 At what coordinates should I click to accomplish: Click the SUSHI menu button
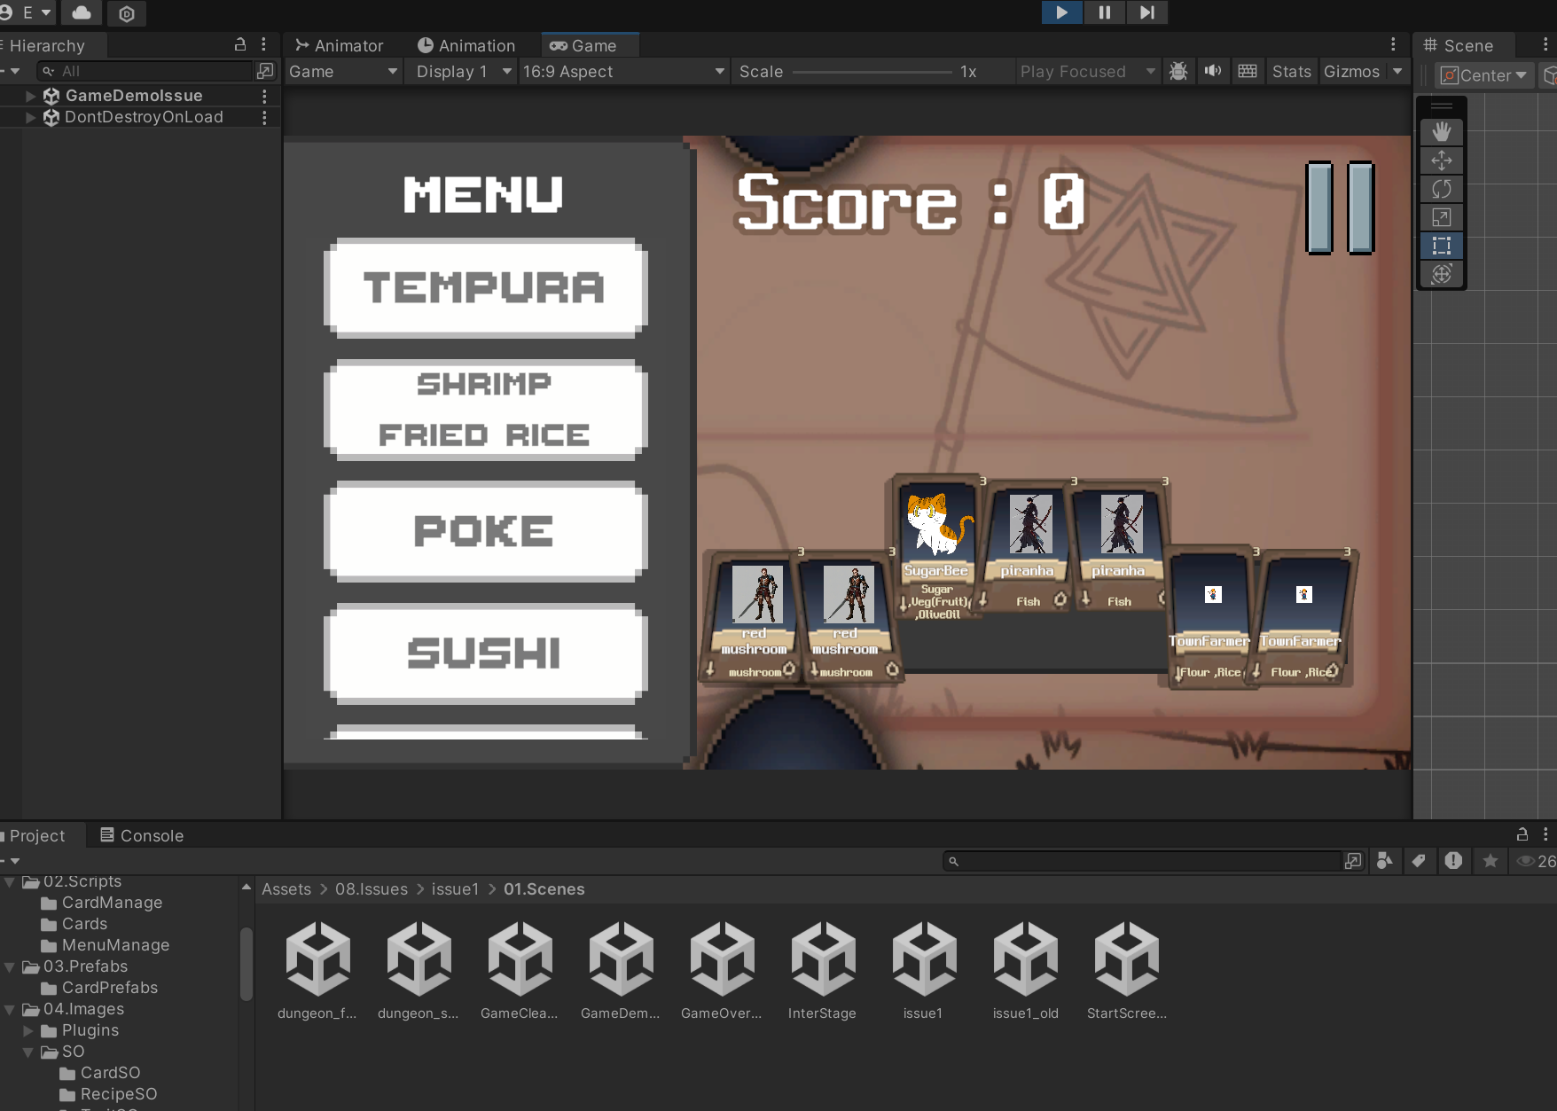485,653
